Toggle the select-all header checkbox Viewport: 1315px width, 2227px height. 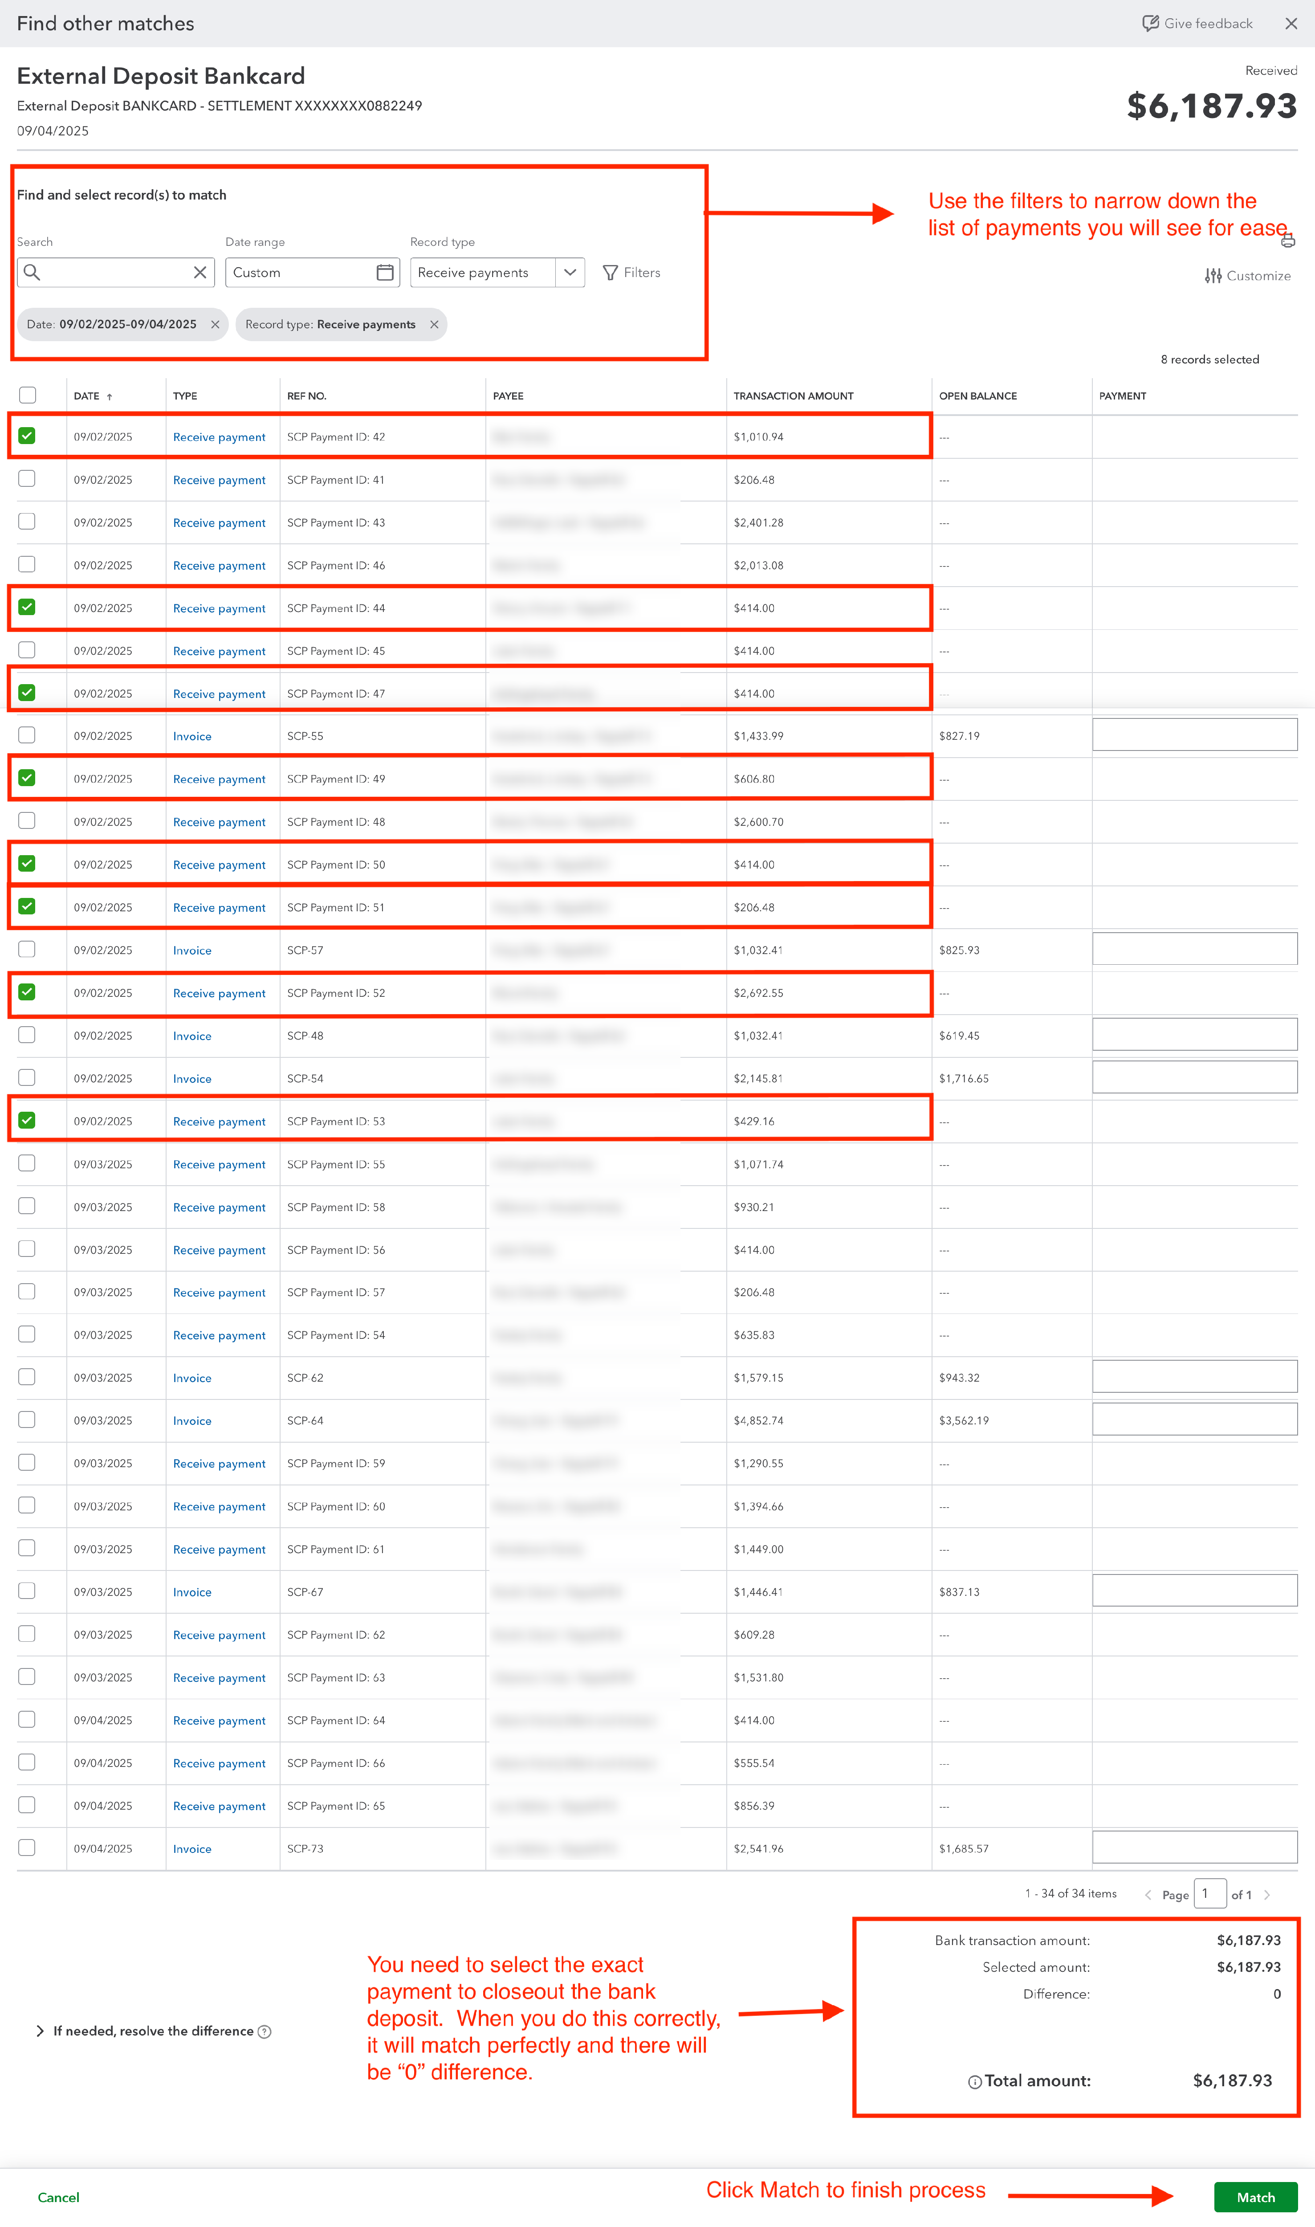(28, 395)
